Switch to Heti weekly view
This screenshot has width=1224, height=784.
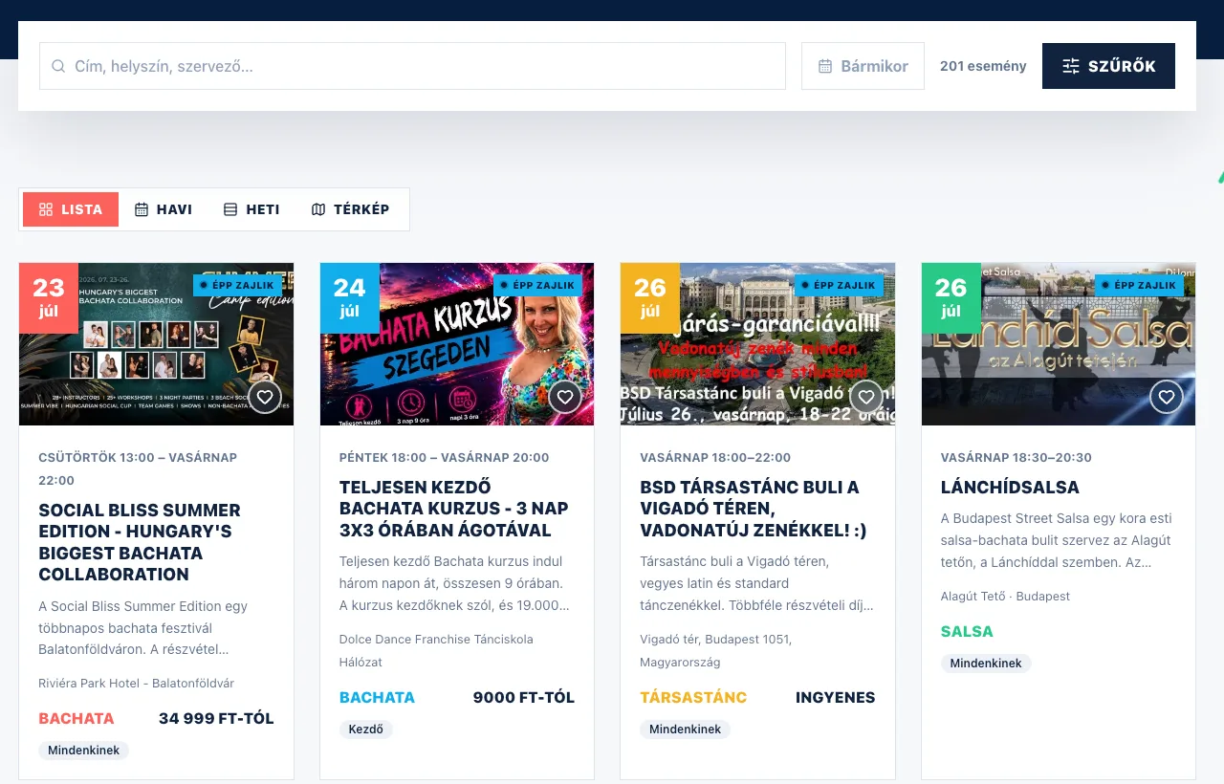click(x=251, y=209)
